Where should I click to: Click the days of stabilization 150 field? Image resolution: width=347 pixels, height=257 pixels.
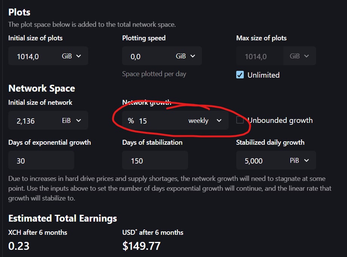pos(155,160)
